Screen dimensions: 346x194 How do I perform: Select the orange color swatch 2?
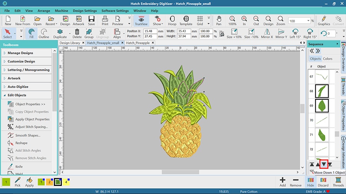(x=49, y=182)
